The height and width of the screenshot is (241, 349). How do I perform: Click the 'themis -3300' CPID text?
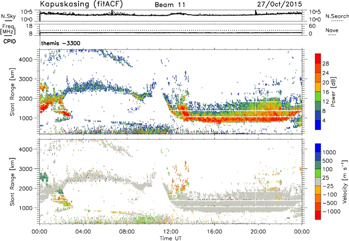pyautogui.click(x=61, y=43)
